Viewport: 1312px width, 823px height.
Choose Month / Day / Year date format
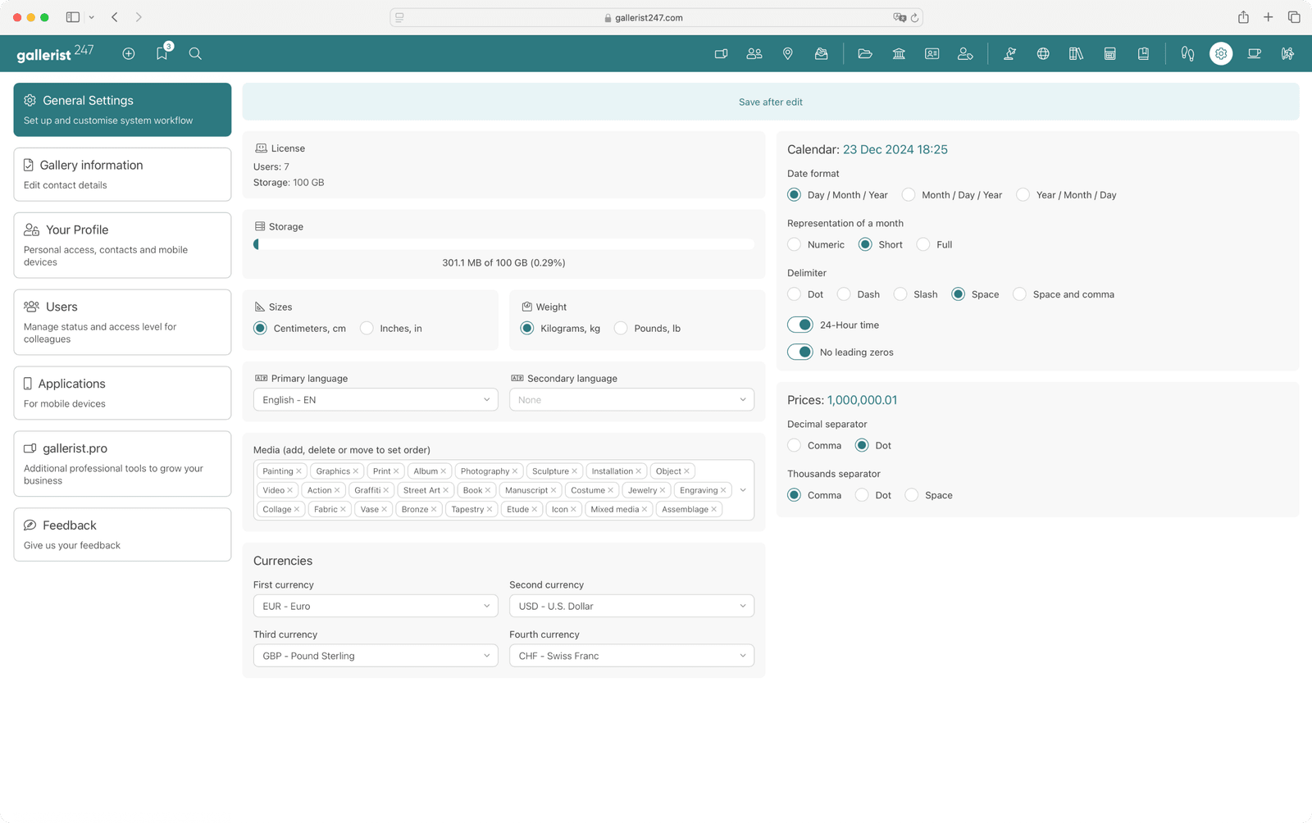coord(909,195)
